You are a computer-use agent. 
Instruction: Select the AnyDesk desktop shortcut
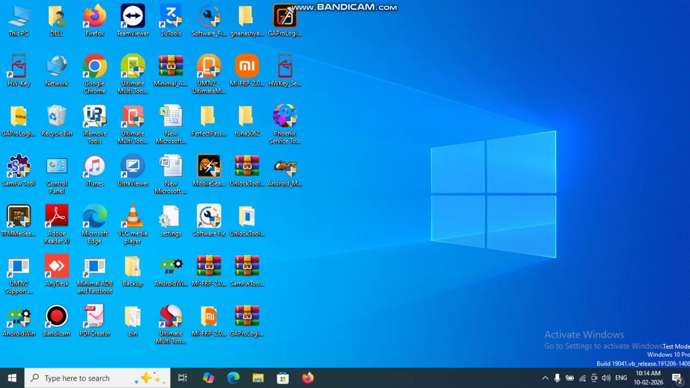[57, 271]
